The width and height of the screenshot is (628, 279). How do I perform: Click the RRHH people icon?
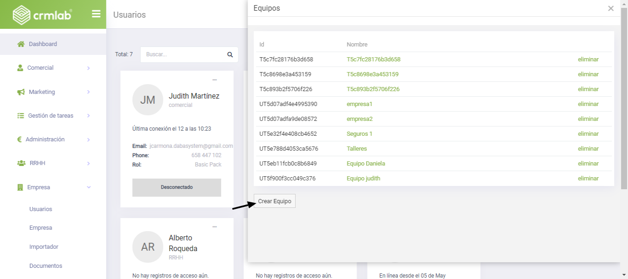(21, 163)
